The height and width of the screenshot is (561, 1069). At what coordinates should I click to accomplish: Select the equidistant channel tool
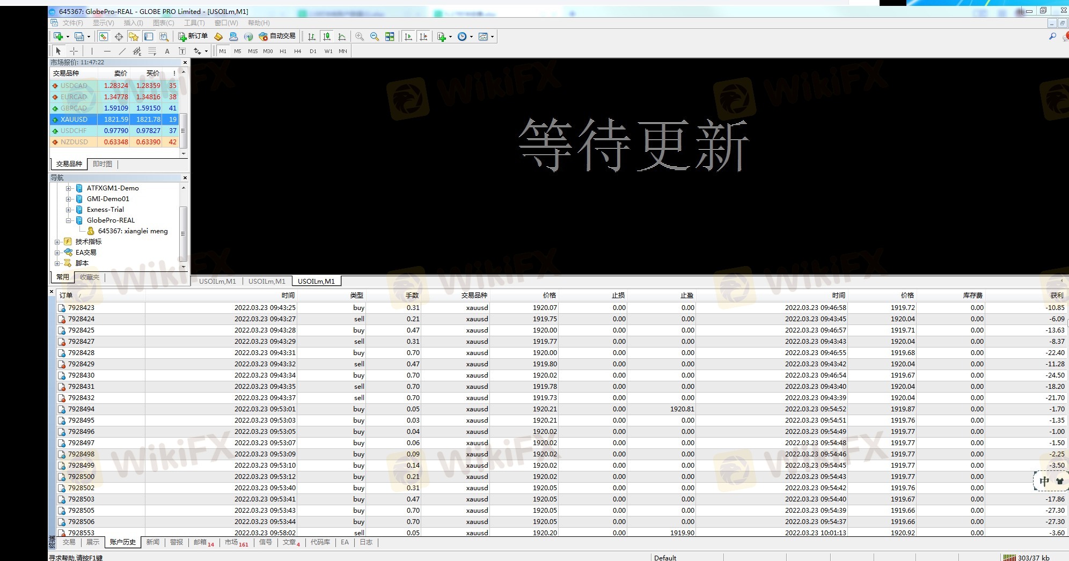coord(137,51)
